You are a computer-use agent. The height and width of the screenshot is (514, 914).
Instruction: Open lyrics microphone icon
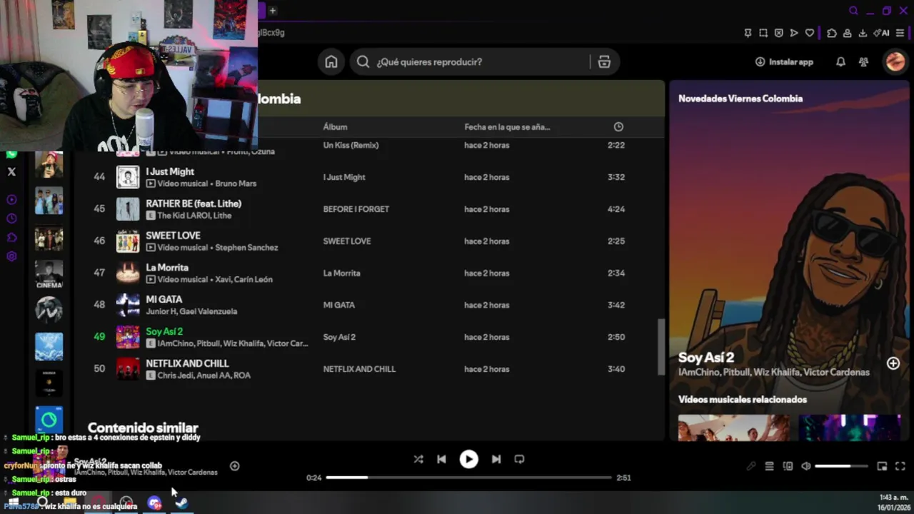[750, 466]
